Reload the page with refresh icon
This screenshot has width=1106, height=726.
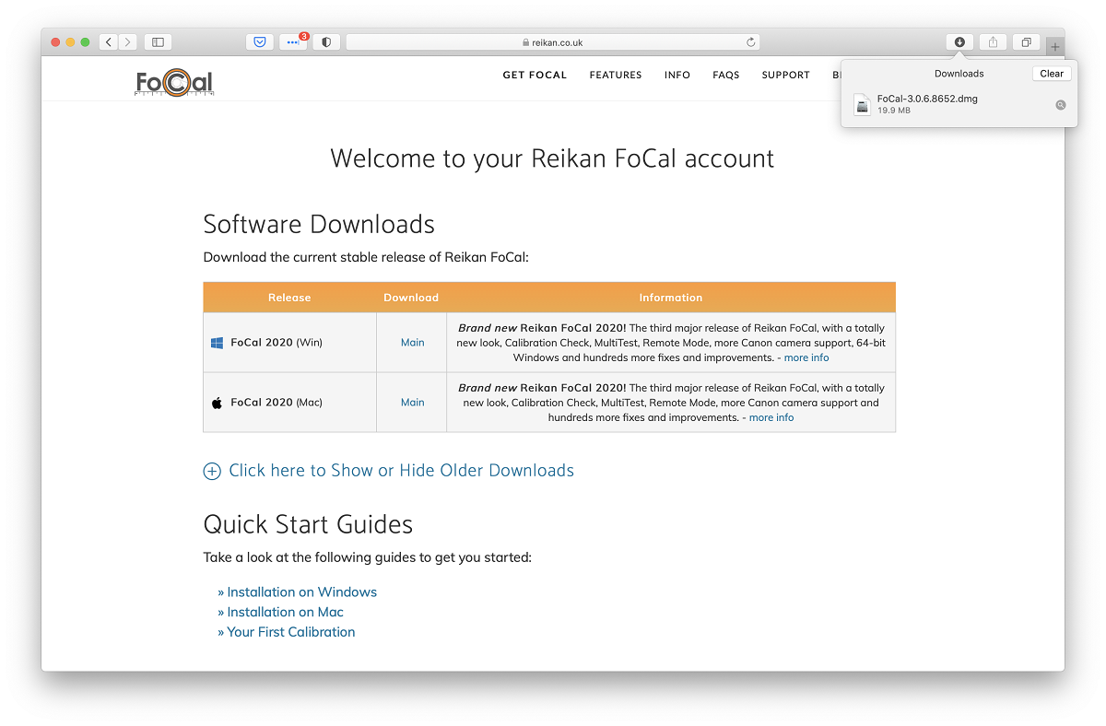(751, 42)
